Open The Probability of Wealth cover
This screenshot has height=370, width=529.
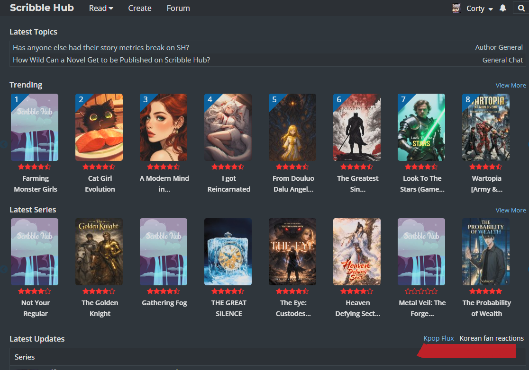(x=486, y=252)
